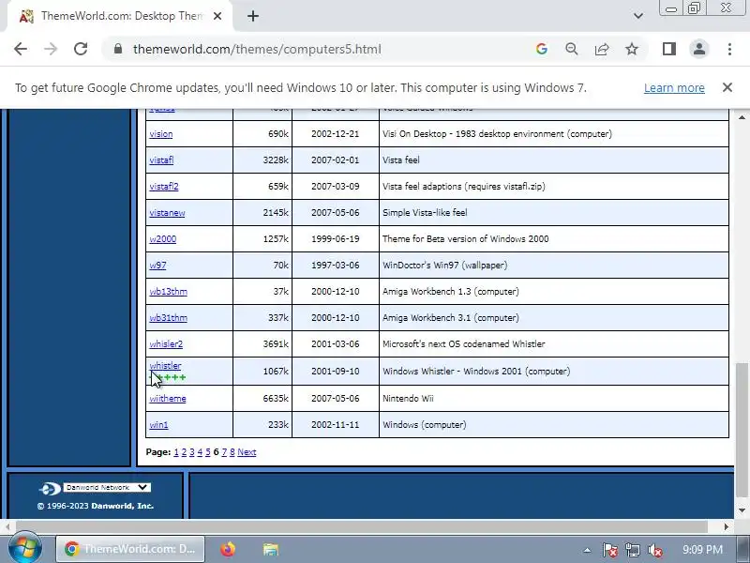
Task: Share this page via the share icon
Action: click(602, 49)
